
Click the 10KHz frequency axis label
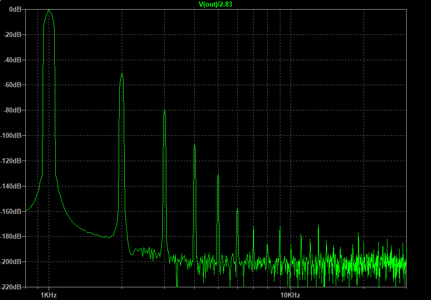pyautogui.click(x=290, y=295)
